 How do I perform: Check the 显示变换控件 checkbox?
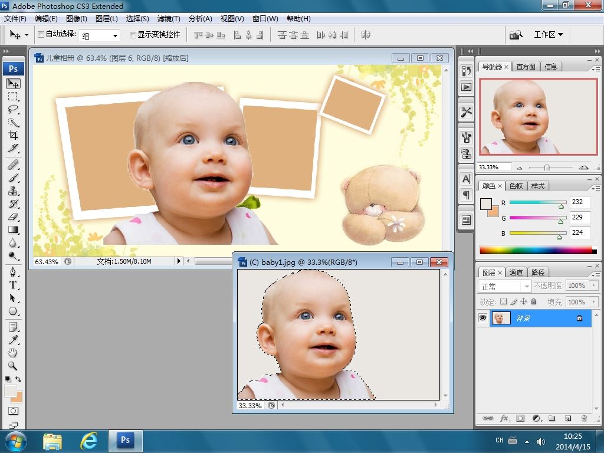(x=133, y=35)
